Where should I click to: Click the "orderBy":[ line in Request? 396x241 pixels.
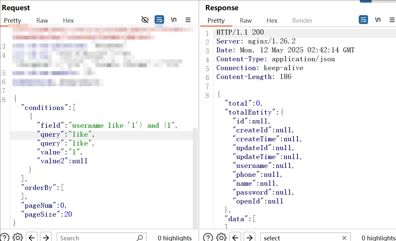(42, 188)
